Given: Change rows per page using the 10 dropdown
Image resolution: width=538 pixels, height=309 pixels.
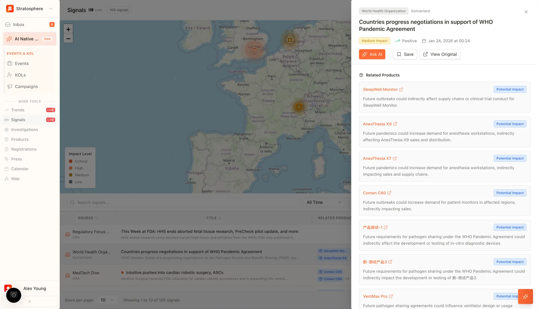Looking at the screenshot, I should (107, 300).
